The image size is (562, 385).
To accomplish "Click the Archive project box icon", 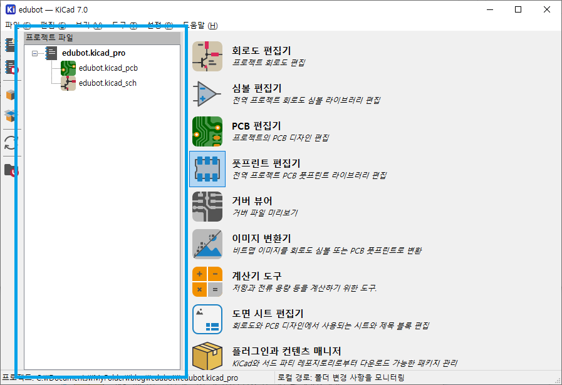I will coord(10,95).
